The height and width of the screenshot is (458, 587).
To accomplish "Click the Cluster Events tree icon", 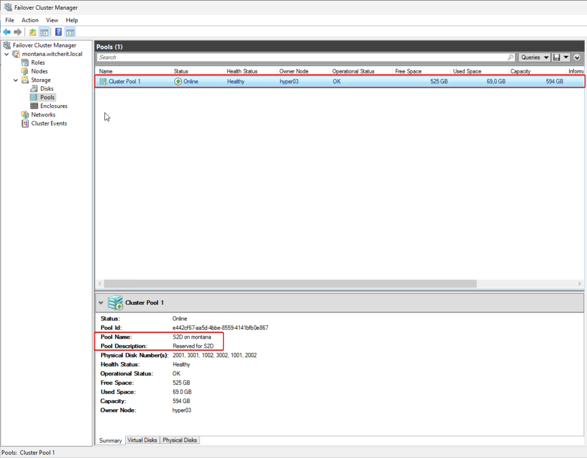I will coord(25,123).
